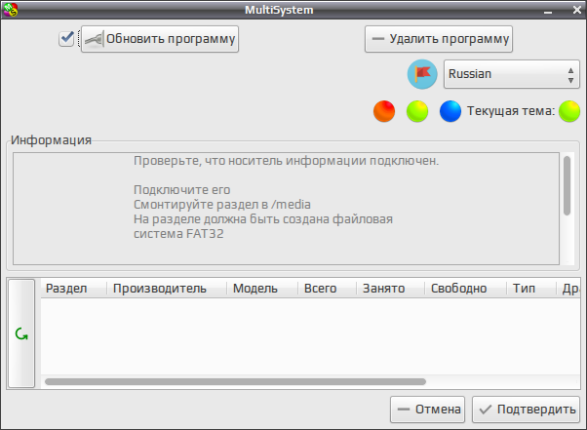Click the MultiSystem logo in title bar
Viewport: 587px width, 430px height.
tap(10, 10)
